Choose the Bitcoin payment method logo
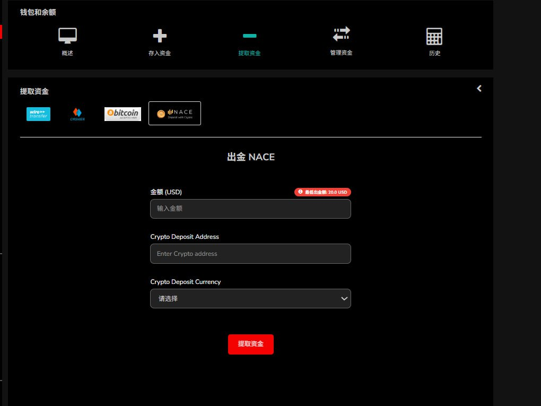 (x=123, y=114)
